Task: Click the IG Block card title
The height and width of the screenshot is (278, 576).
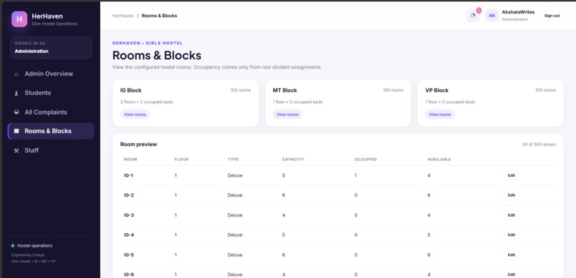Action: [x=131, y=90]
